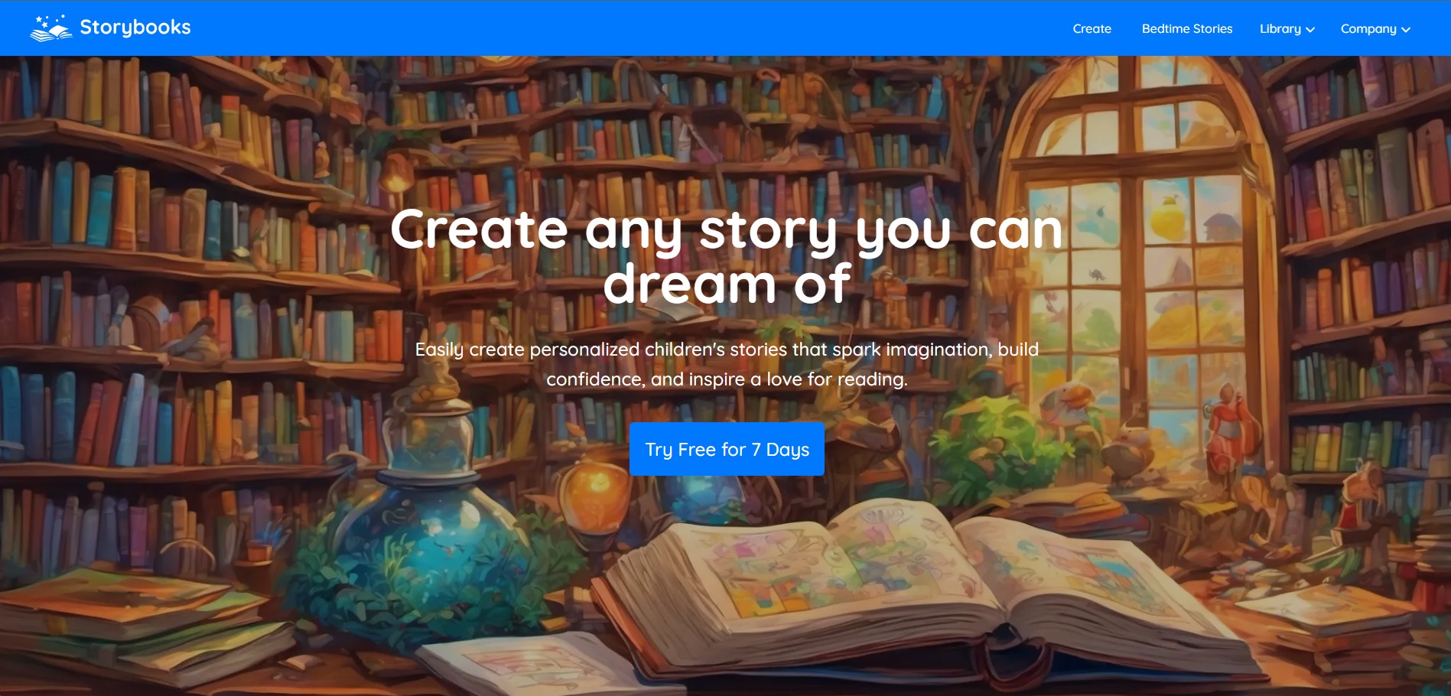
Task: Click the subtitle about personalized children's stories
Action: (x=727, y=364)
